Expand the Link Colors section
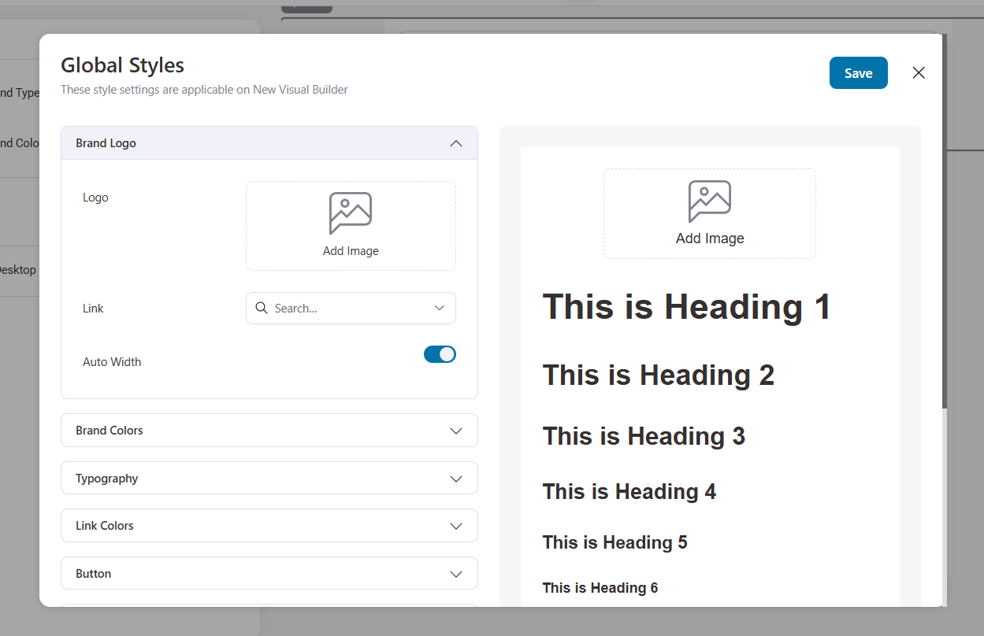Image resolution: width=984 pixels, height=636 pixels. (455, 525)
